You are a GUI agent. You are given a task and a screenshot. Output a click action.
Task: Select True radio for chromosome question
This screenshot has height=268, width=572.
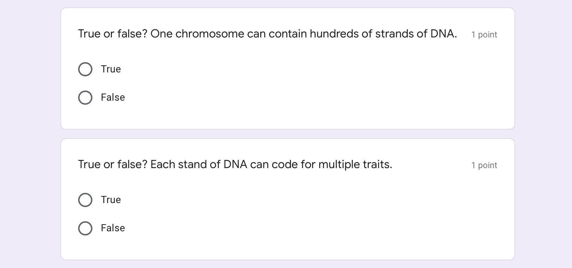coord(85,69)
